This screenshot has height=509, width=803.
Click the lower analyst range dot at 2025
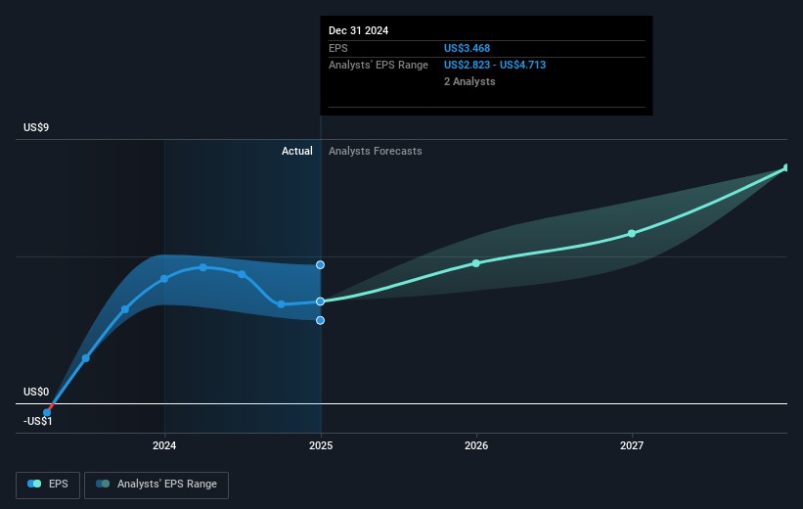pos(320,320)
